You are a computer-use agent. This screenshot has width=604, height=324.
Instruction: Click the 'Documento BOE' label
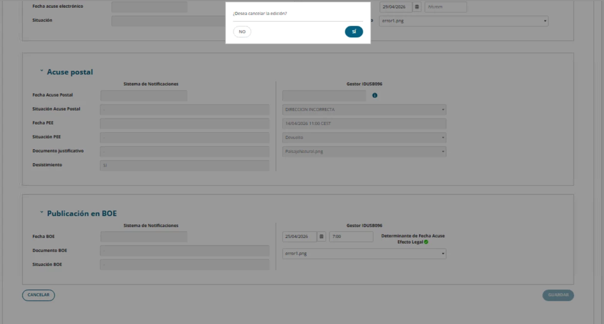50,251
